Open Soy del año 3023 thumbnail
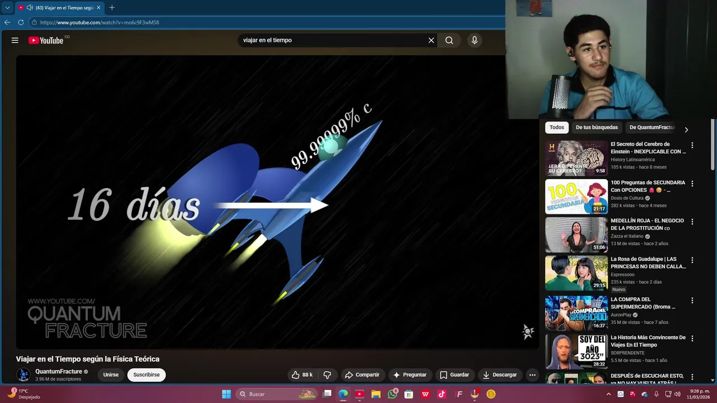 pyautogui.click(x=576, y=351)
